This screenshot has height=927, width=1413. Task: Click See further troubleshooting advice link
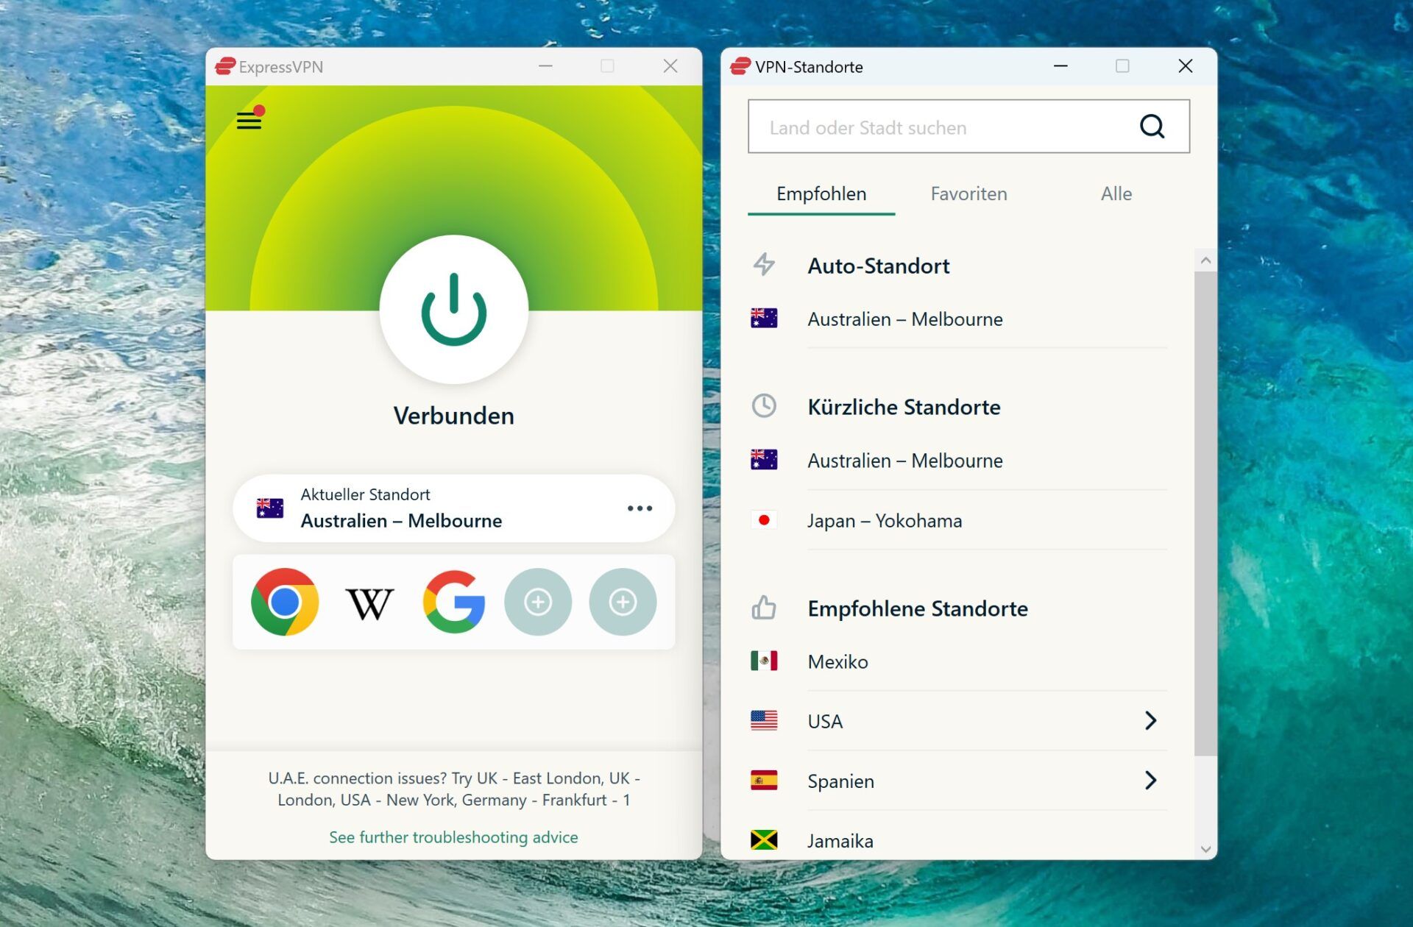(x=453, y=837)
